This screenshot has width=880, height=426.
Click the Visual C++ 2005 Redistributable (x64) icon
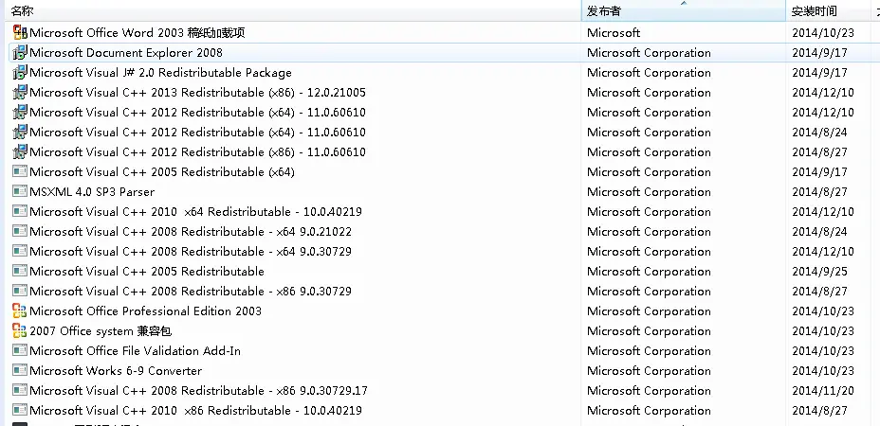(20, 171)
